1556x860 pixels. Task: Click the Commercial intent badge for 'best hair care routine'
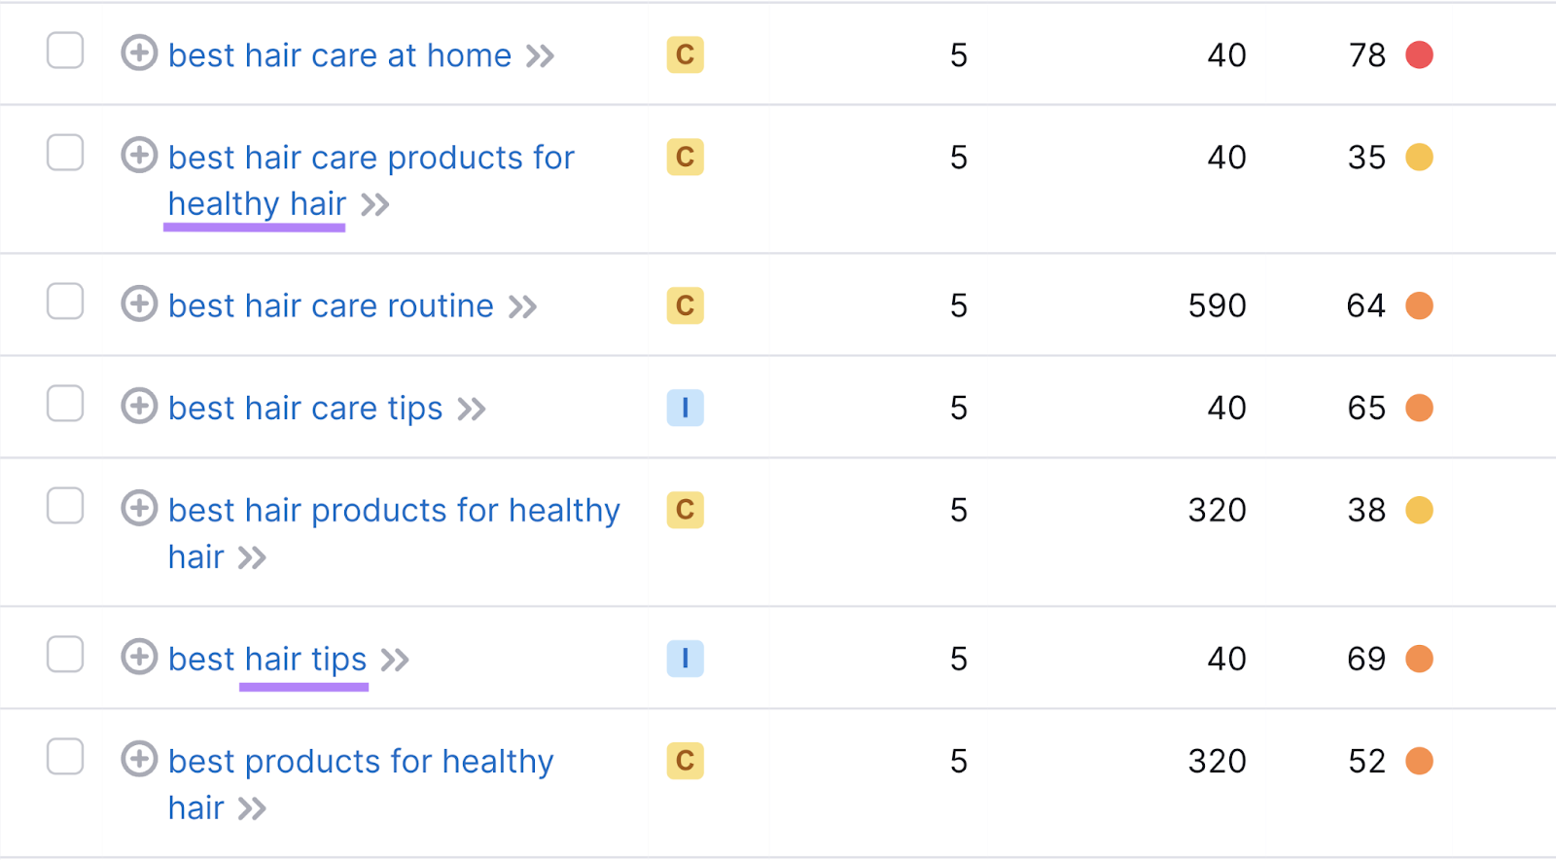pyautogui.click(x=685, y=305)
